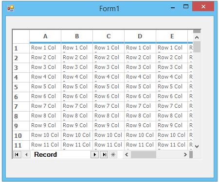Click cell Row 6 Col in column D
This screenshot has height=182, width=219.
coord(140,97)
